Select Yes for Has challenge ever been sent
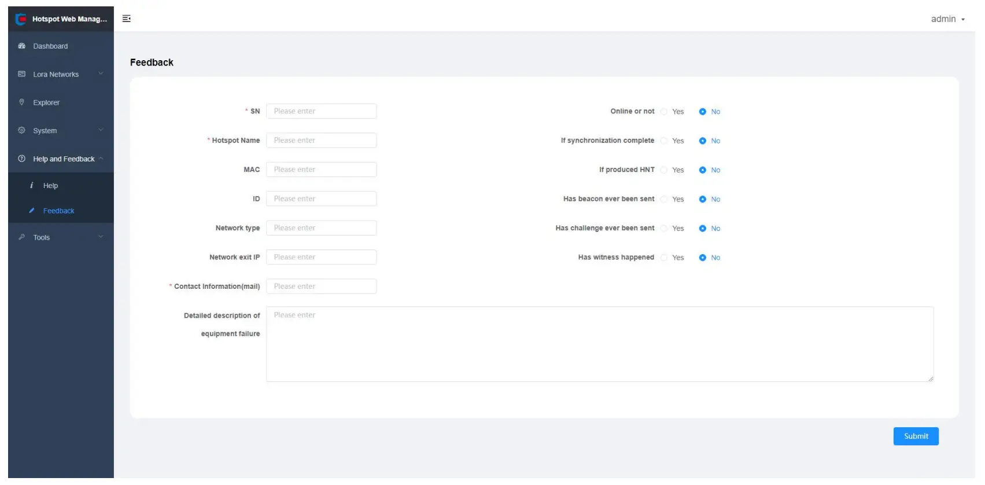The image size is (985, 485). tap(664, 229)
